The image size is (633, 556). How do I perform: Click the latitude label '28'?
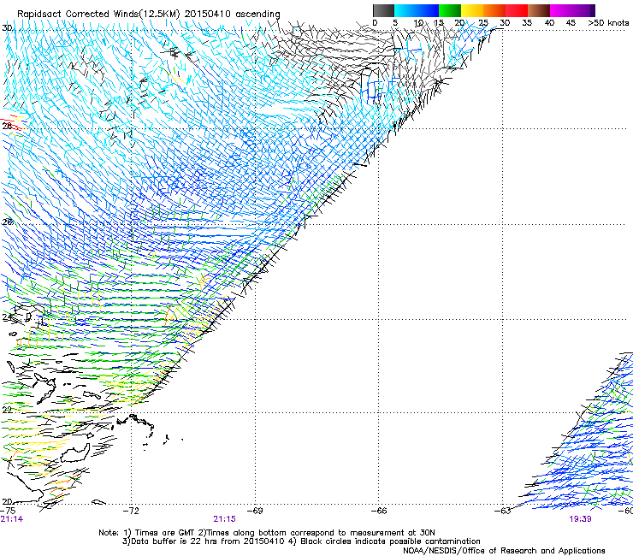[7, 126]
